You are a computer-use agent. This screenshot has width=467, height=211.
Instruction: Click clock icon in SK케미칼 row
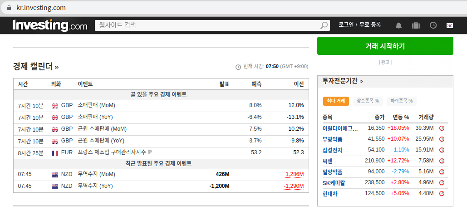[x=442, y=183]
